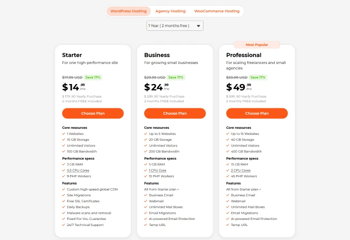Click the Starter 0.5 CPU Cores link
350x240 pixels.
(78, 170)
